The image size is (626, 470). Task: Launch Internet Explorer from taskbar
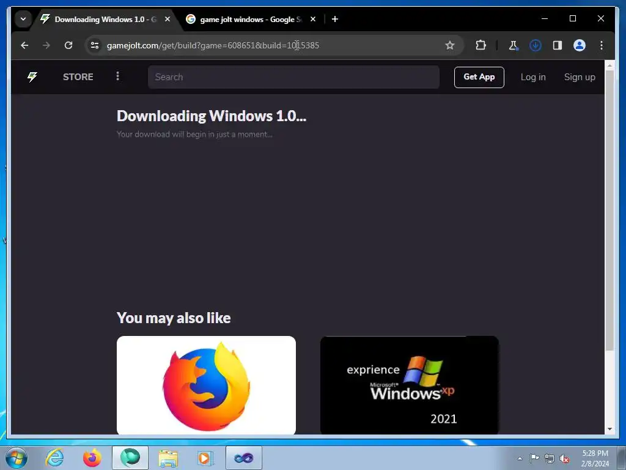54,458
